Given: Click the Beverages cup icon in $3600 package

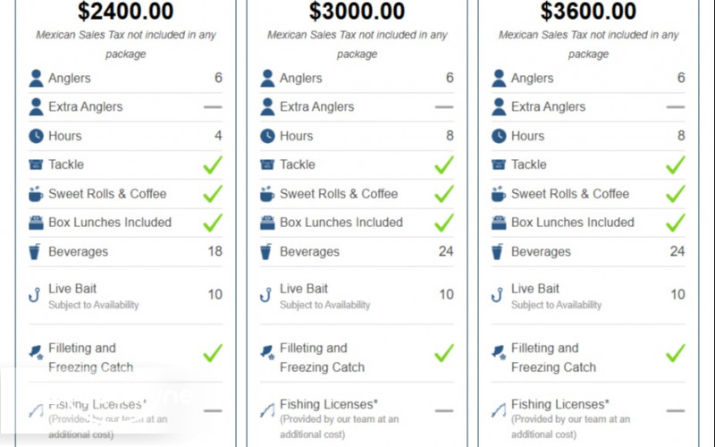Looking at the screenshot, I should (x=499, y=252).
